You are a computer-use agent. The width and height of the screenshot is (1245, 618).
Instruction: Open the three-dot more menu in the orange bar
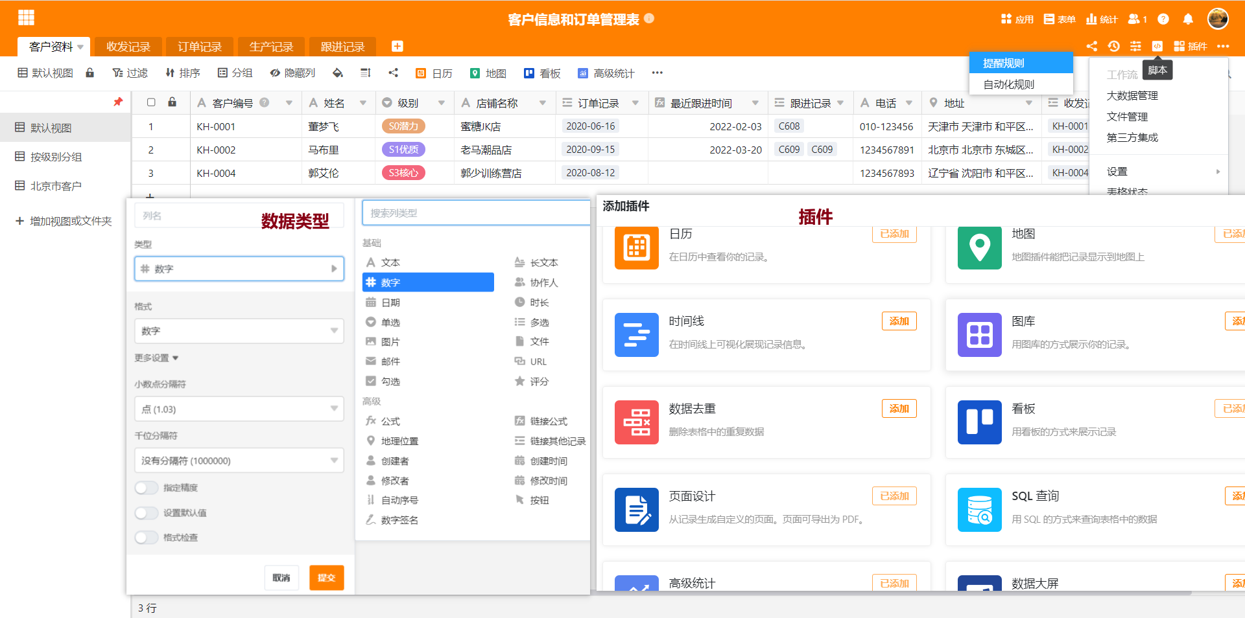coord(1223,46)
